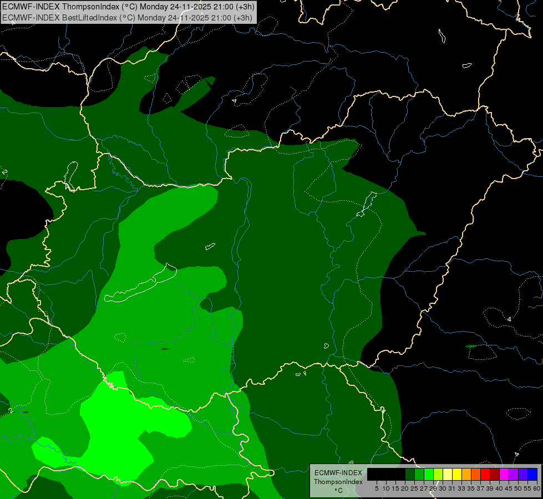Click the ThompsonIndex title line at top
This screenshot has width=543, height=499.
point(128,7)
